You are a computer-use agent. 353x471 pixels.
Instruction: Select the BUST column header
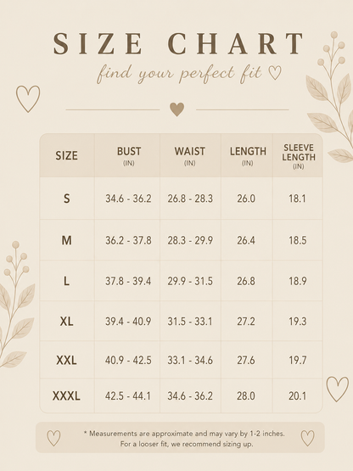pos(129,155)
